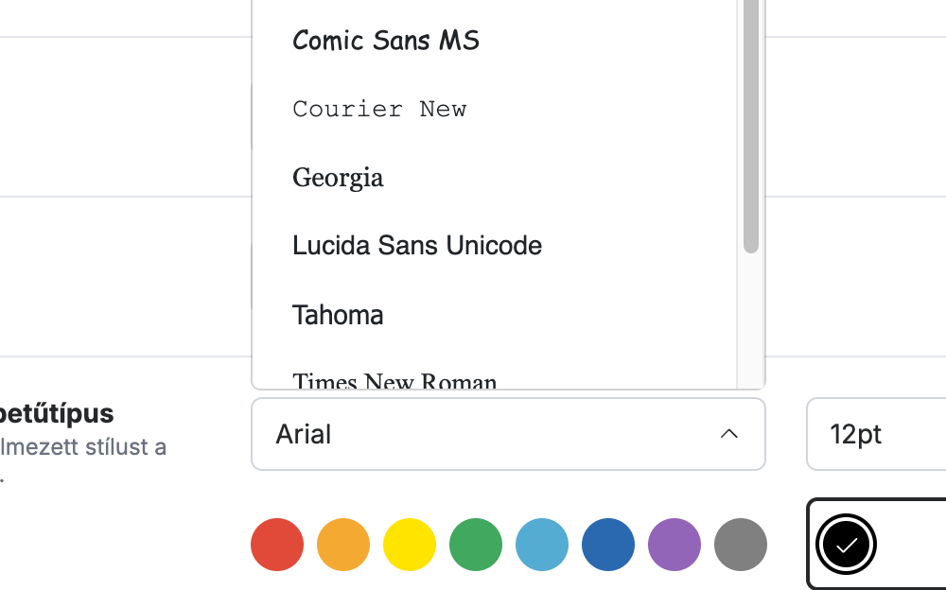The height and width of the screenshot is (590, 946).
Task: Open the 12pt font size dropdown
Action: 876,434
